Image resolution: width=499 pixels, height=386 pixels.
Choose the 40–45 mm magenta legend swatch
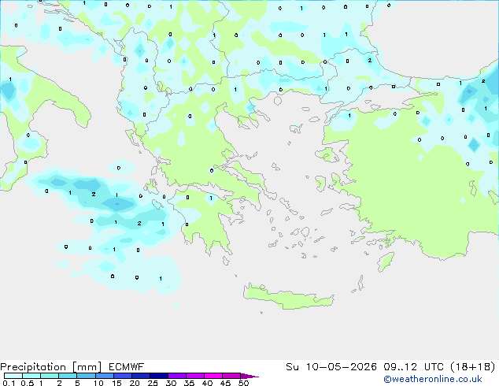tap(213, 376)
